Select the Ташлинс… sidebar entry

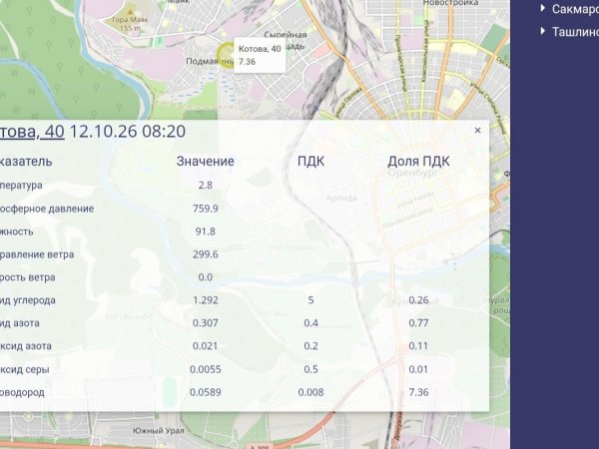575,31
